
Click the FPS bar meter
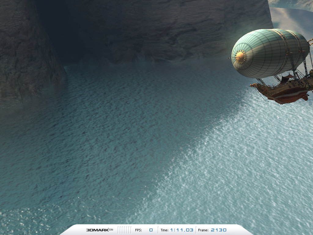[124, 230]
